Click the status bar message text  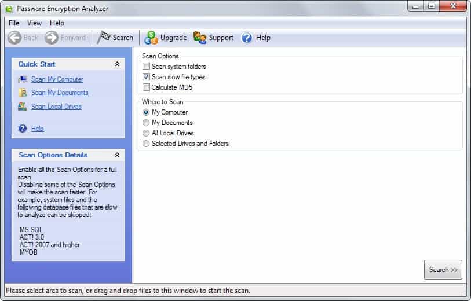point(128,291)
